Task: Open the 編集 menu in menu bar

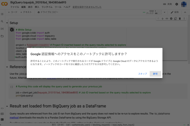Action: click(x=23, y=7)
